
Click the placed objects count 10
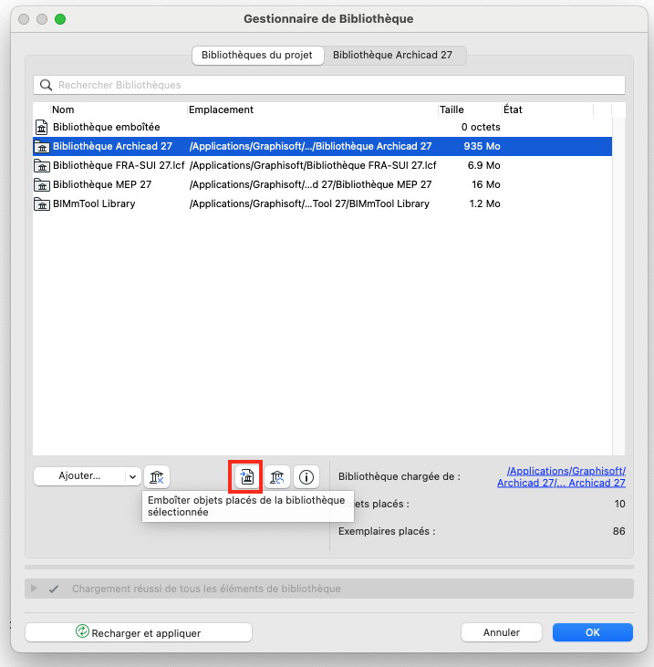(x=619, y=504)
